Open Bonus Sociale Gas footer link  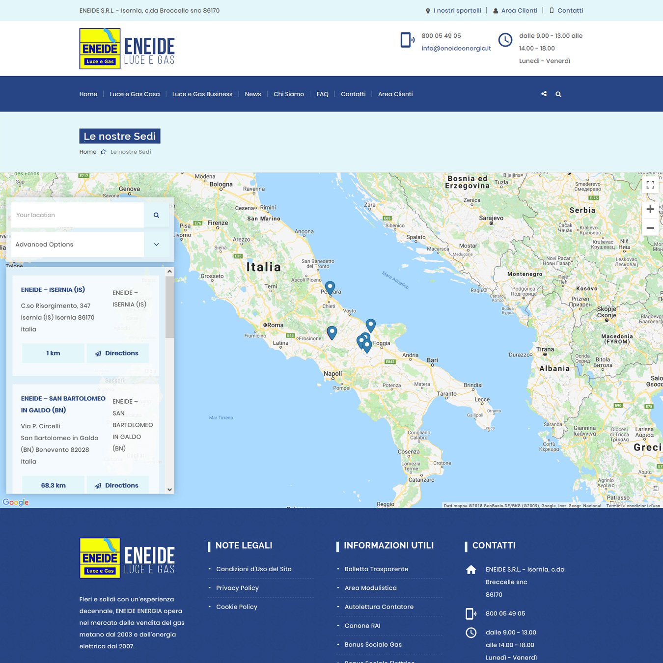(x=373, y=645)
